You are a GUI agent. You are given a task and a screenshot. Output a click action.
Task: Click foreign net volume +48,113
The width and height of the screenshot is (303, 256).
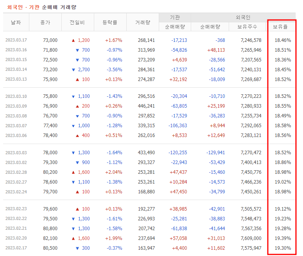tap(216, 50)
